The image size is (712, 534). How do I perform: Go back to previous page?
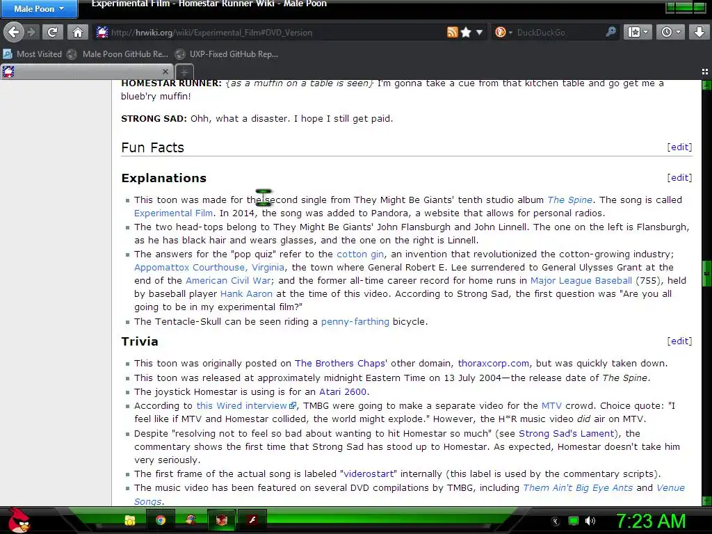point(14,32)
